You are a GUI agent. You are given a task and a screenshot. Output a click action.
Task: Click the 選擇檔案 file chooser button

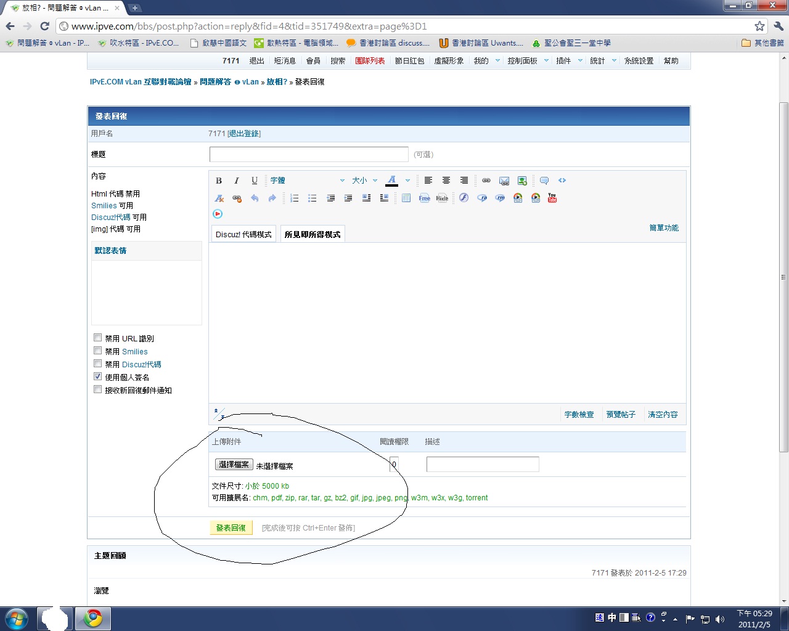coord(234,465)
